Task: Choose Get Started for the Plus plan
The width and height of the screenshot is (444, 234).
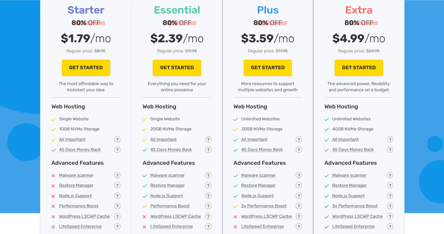Action: click(268, 68)
